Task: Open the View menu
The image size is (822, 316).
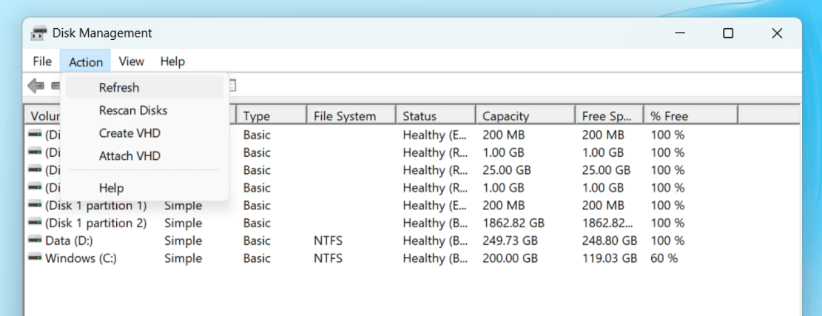Action: click(131, 62)
